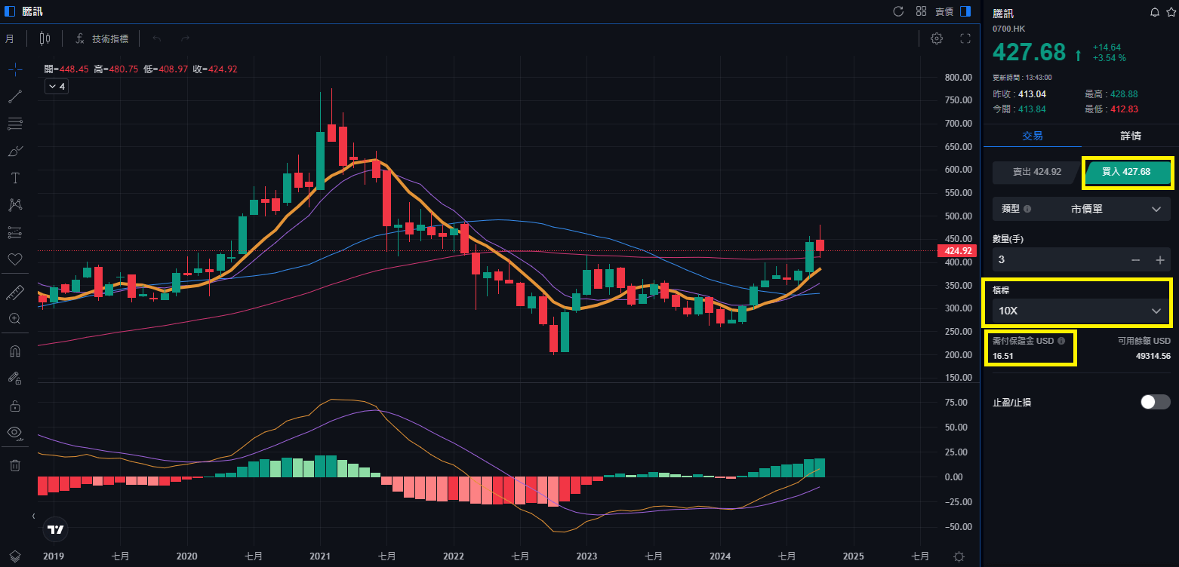The image size is (1179, 567).
Task: Click the 最低 value 412.83
Action: point(1124,109)
